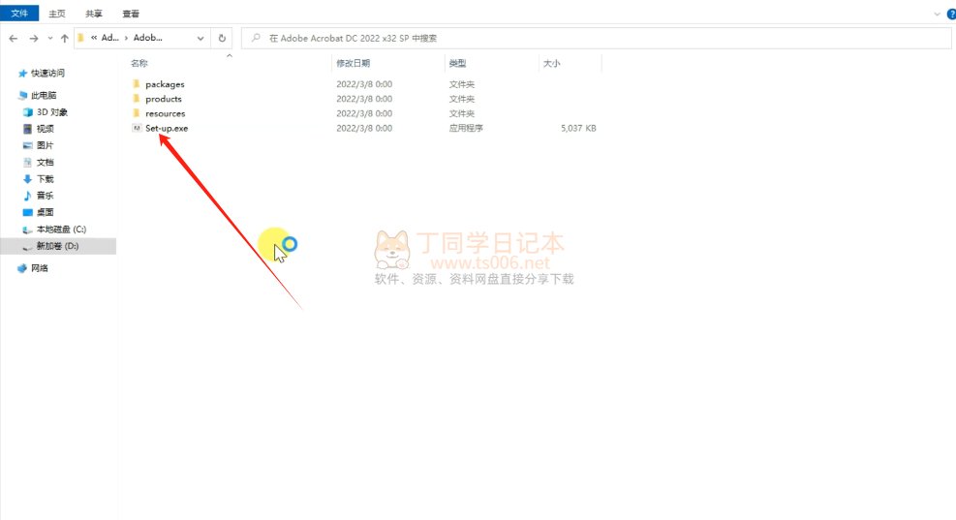Select the Set-up.exe file name

tap(167, 128)
